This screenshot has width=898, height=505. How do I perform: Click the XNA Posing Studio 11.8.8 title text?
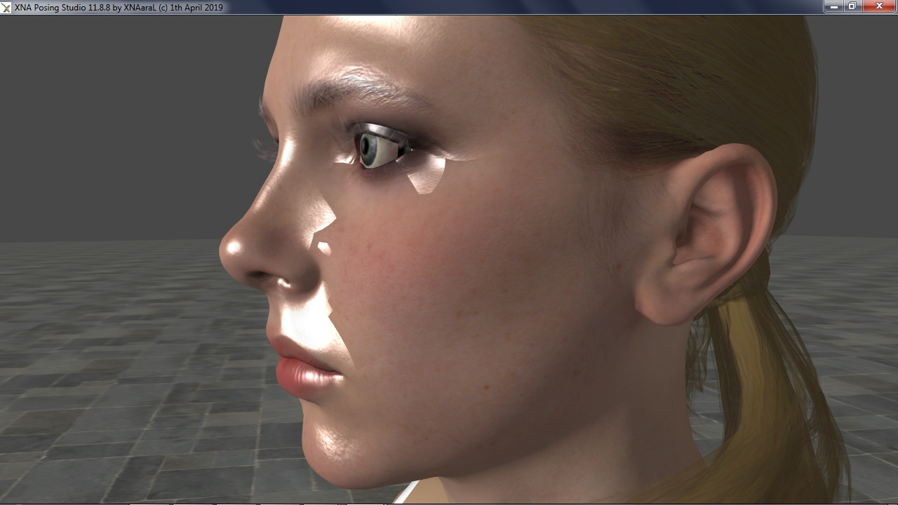pos(119,7)
